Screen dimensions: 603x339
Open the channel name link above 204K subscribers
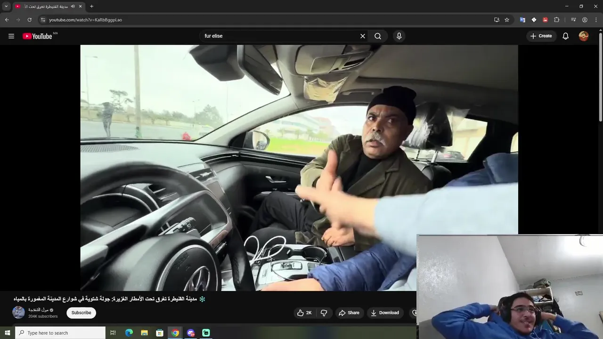pos(39,310)
